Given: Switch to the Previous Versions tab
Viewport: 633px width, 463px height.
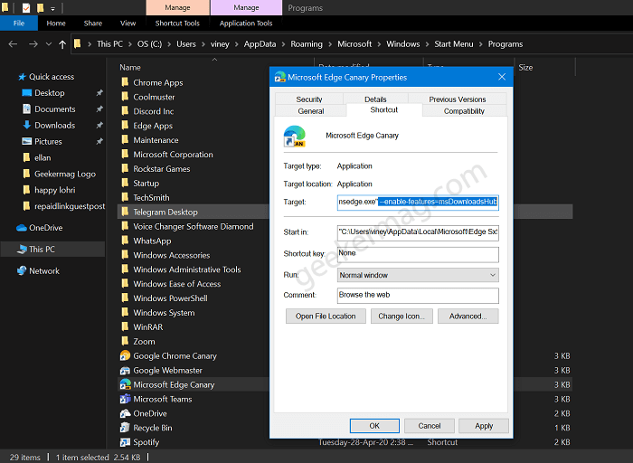Looking at the screenshot, I should pyautogui.click(x=458, y=99).
